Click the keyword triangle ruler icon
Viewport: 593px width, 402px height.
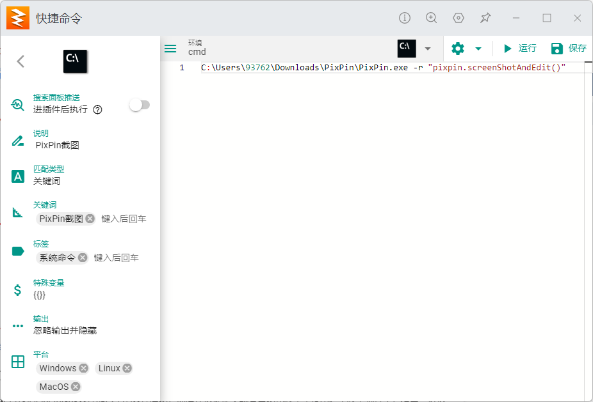18,213
